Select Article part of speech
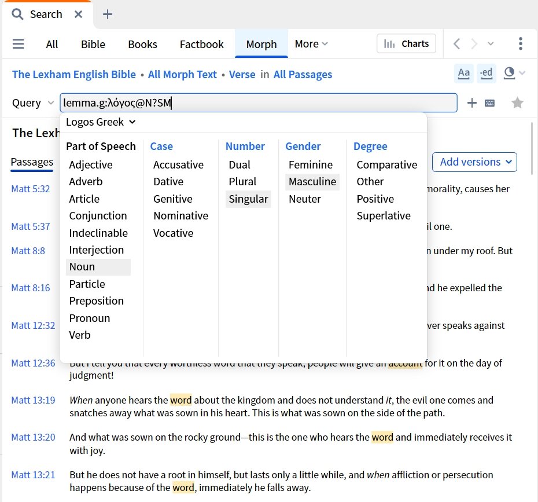The image size is (538, 502). click(x=84, y=199)
